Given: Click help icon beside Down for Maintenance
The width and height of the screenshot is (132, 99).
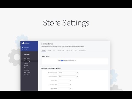Looking at the screenshot, I should tap(75, 61).
